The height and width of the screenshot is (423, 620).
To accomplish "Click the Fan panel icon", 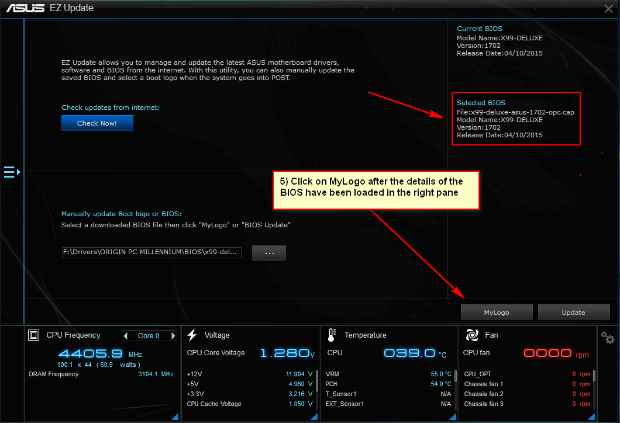I will tap(472, 335).
